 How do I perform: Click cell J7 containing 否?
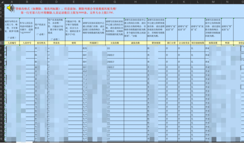click(171, 48)
